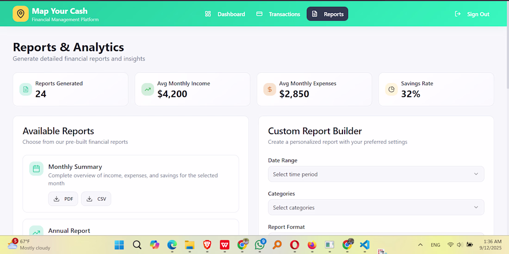Screen dimensions: 509x254
Task: Click the Sign Out link
Action: click(472, 14)
